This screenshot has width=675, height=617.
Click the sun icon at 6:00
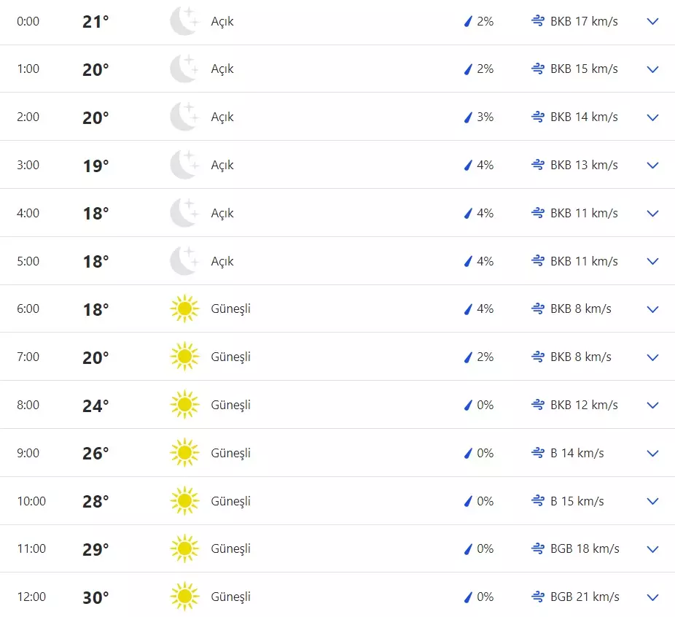[x=184, y=308]
